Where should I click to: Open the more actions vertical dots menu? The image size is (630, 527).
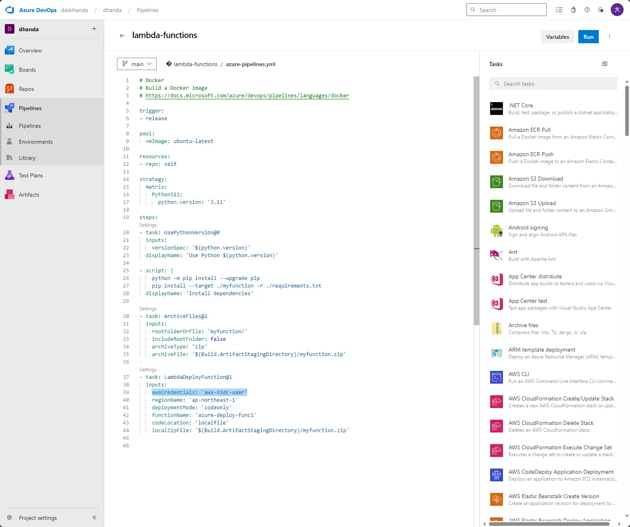click(610, 36)
